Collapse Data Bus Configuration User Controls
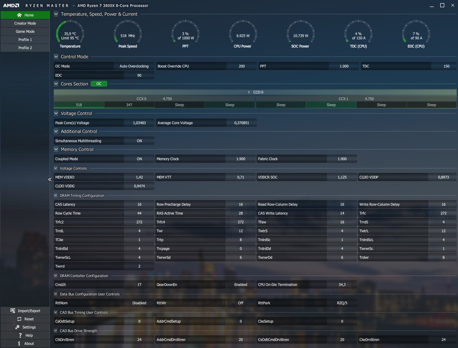This screenshot has height=348, width=458. pos(56,294)
